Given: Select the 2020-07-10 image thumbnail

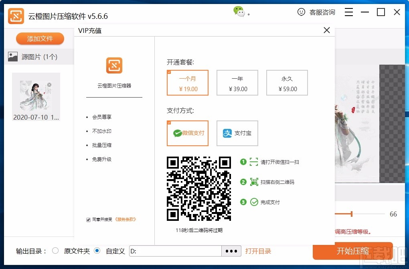Looking at the screenshot, I should point(36,94).
